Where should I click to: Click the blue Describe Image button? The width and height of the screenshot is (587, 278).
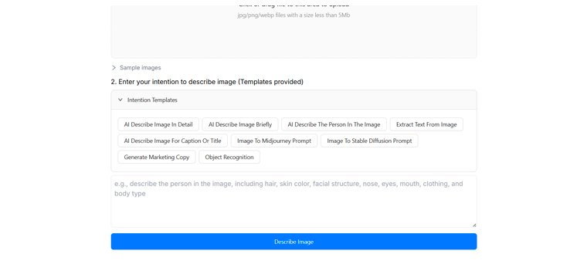point(293,242)
